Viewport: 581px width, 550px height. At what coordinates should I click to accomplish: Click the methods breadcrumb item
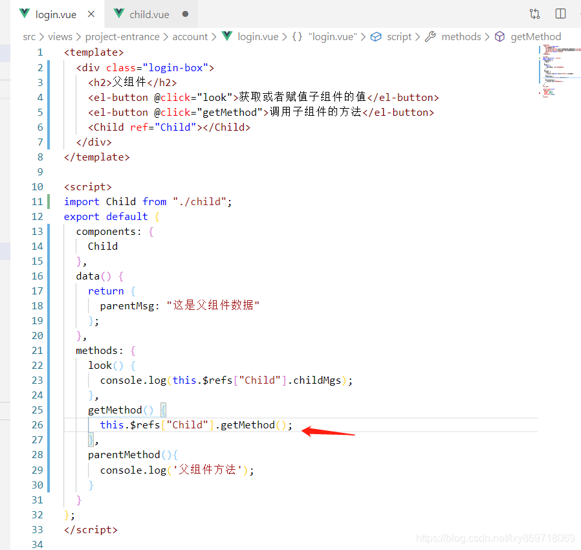461,37
